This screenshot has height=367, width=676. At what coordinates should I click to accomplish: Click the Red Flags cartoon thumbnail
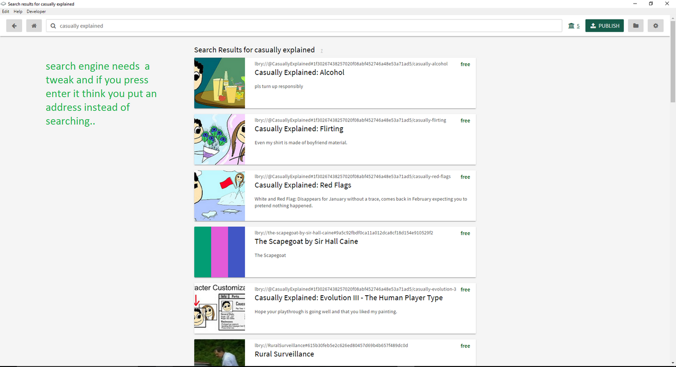pyautogui.click(x=220, y=196)
